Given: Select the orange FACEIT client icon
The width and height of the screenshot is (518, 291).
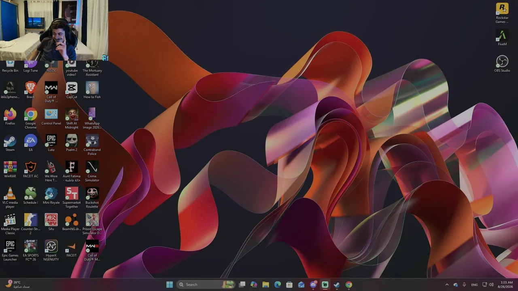Looking at the screenshot, I should click(72, 249).
